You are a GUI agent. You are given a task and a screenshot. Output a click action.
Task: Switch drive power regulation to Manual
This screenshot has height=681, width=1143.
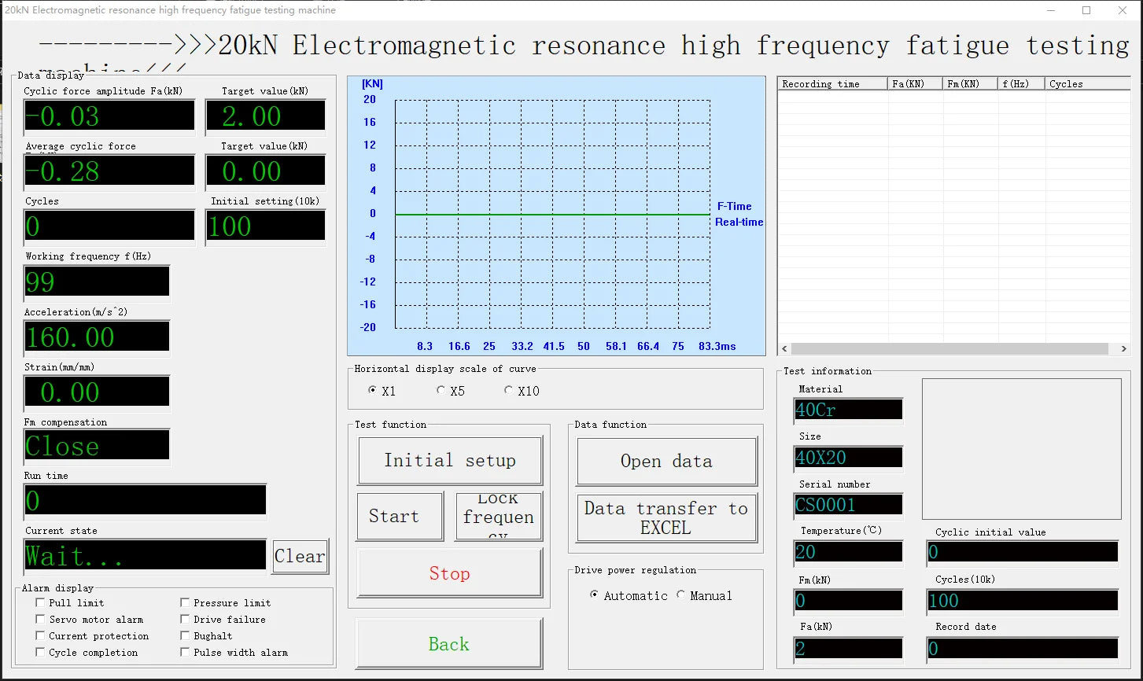pos(681,595)
